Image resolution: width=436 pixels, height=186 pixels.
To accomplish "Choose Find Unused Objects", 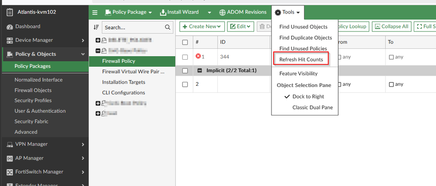I will coord(303,27).
